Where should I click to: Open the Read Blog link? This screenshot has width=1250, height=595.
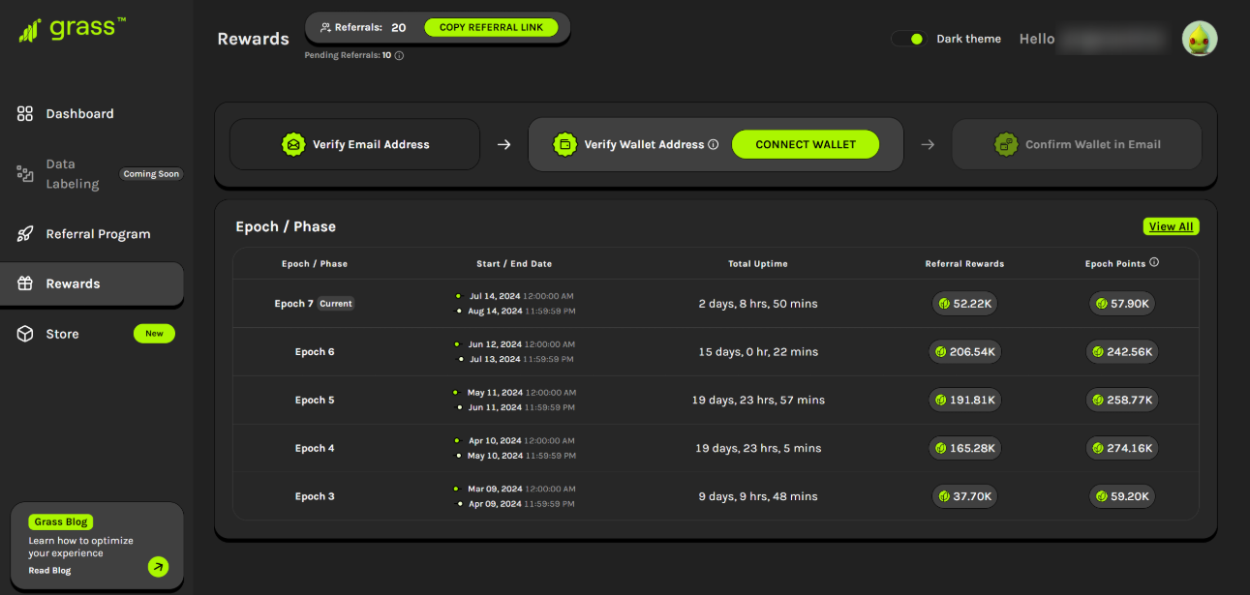[x=49, y=571]
